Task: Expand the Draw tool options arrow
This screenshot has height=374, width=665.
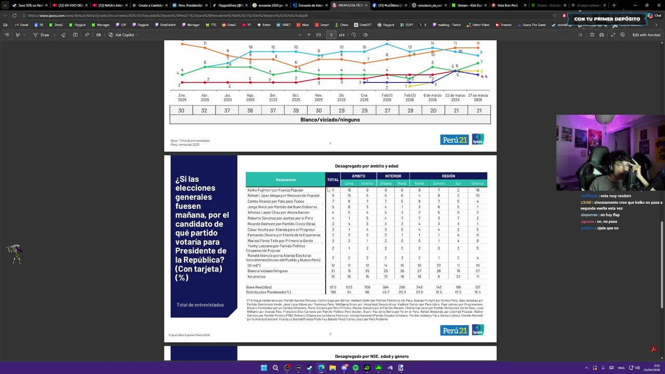Action: point(55,35)
